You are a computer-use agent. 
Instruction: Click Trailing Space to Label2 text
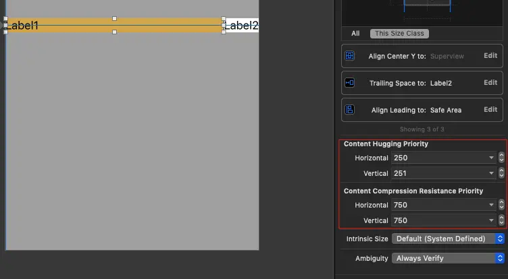click(x=411, y=83)
